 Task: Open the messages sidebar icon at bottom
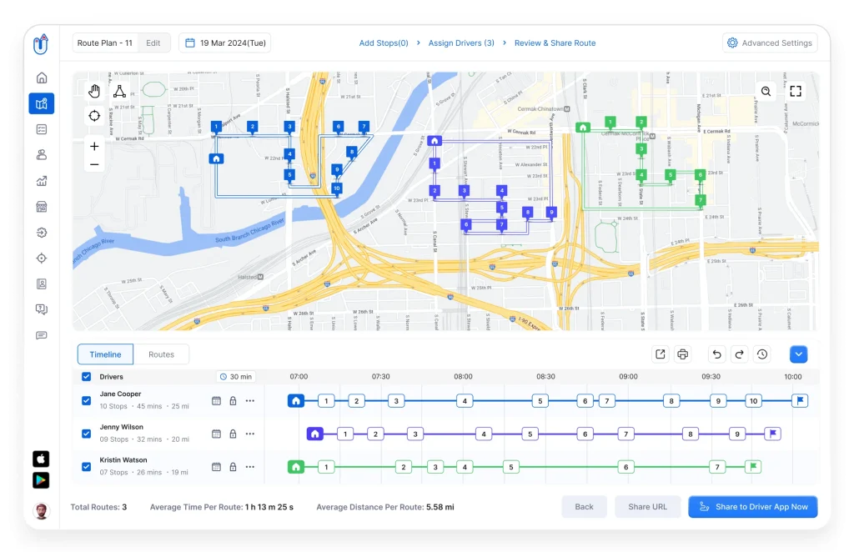pyautogui.click(x=42, y=335)
